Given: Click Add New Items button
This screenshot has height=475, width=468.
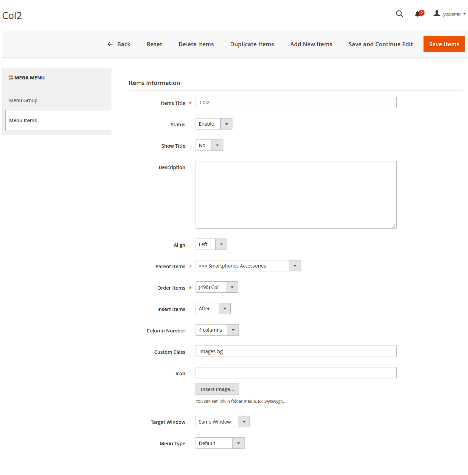Looking at the screenshot, I should [311, 44].
